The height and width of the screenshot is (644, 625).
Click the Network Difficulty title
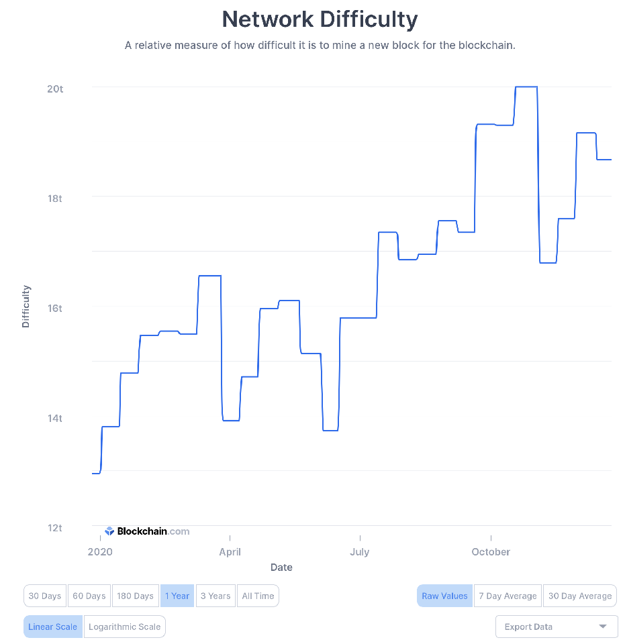coord(320,19)
